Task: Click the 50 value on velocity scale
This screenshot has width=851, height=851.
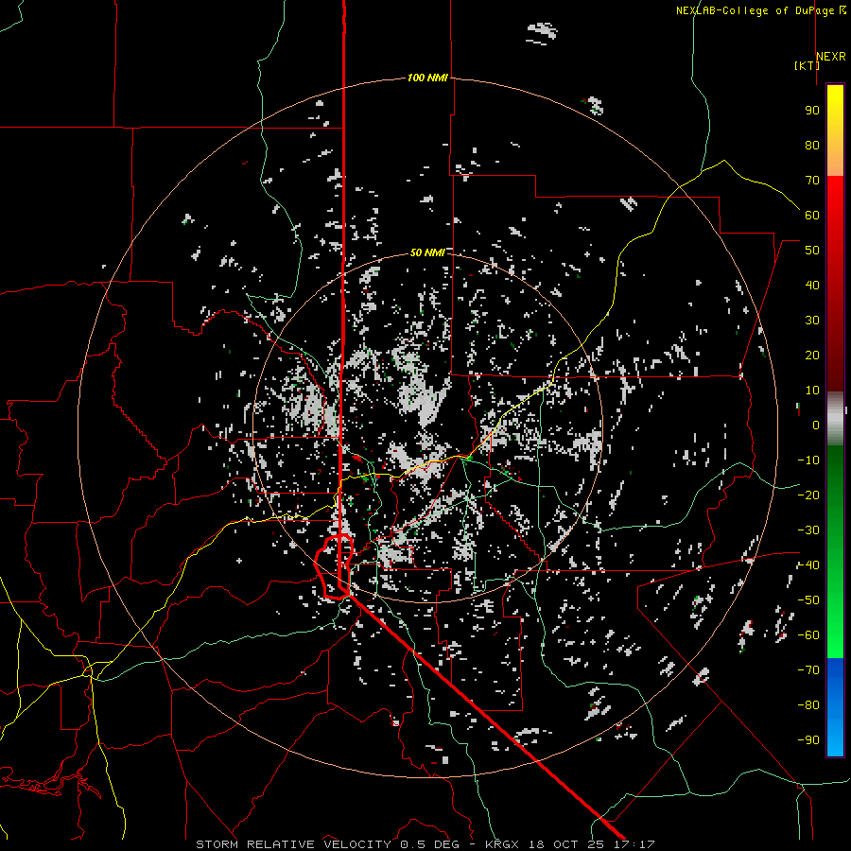Action: [x=812, y=251]
